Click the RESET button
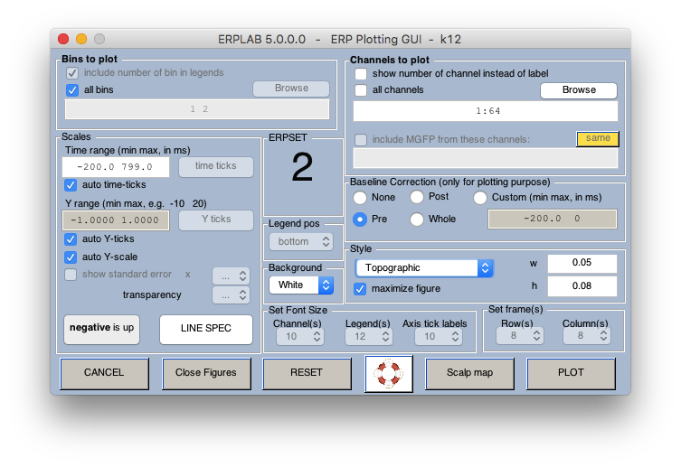The width and height of the screenshot is (681, 467). (307, 373)
